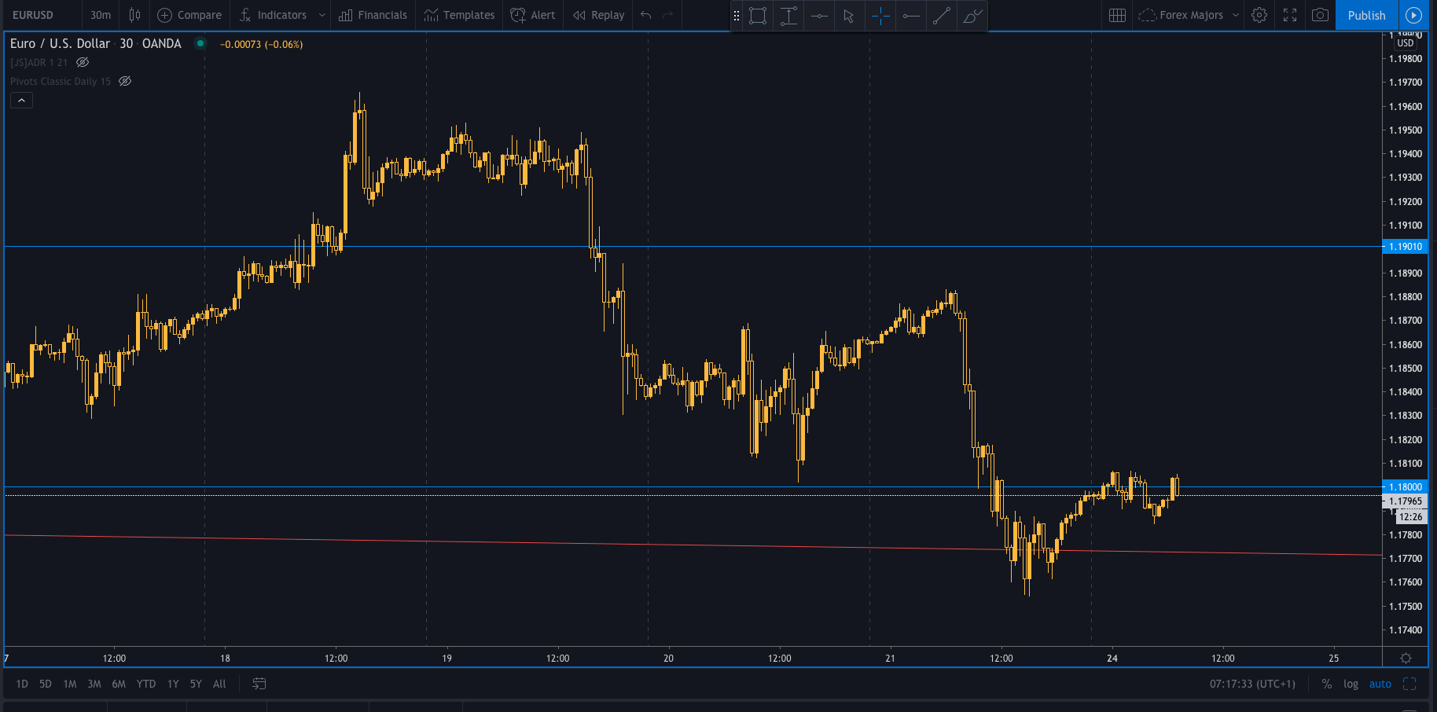Toggle visibility of Pivots Classic indicator

125,81
